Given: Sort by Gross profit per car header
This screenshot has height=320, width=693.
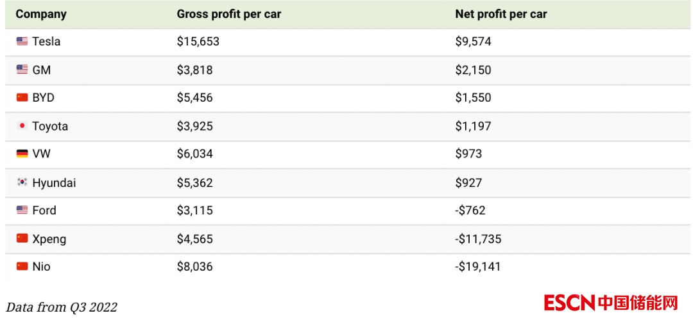Looking at the screenshot, I should 229,14.
